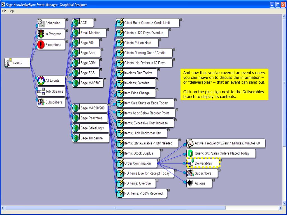Click the Email Monitor globe icon
The width and height of the screenshot is (287, 215).
pos(76,33)
